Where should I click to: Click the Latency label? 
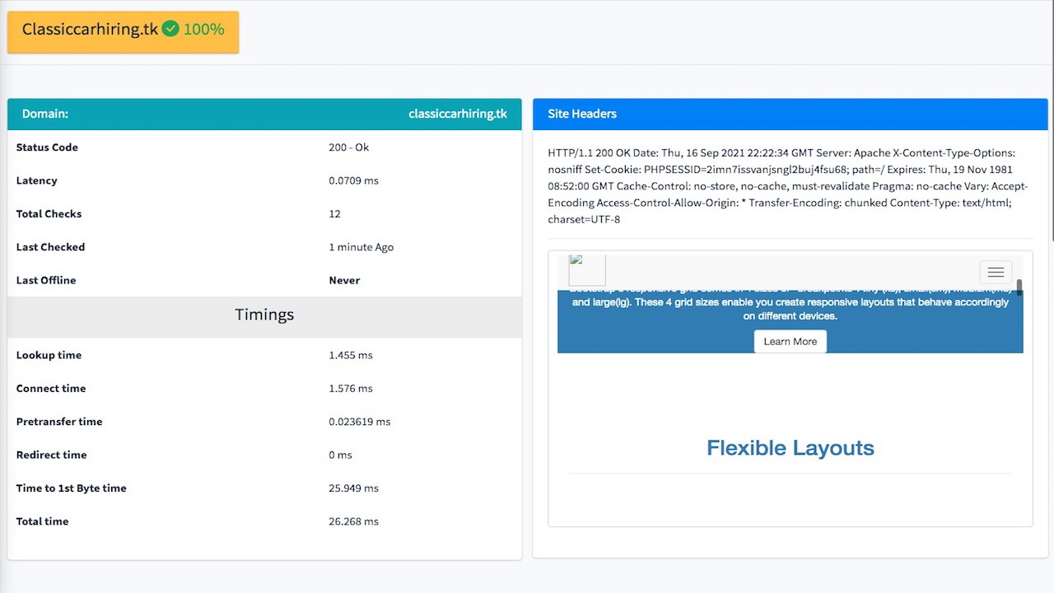pos(37,180)
